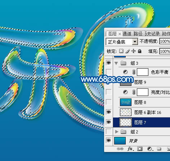The height and width of the screenshot is (161, 170).
Task: Select the 图层 7 layer name
Action: click(140, 123)
